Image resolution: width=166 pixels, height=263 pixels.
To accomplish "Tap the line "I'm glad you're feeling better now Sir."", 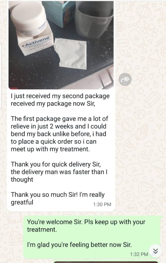I will click(79, 245).
